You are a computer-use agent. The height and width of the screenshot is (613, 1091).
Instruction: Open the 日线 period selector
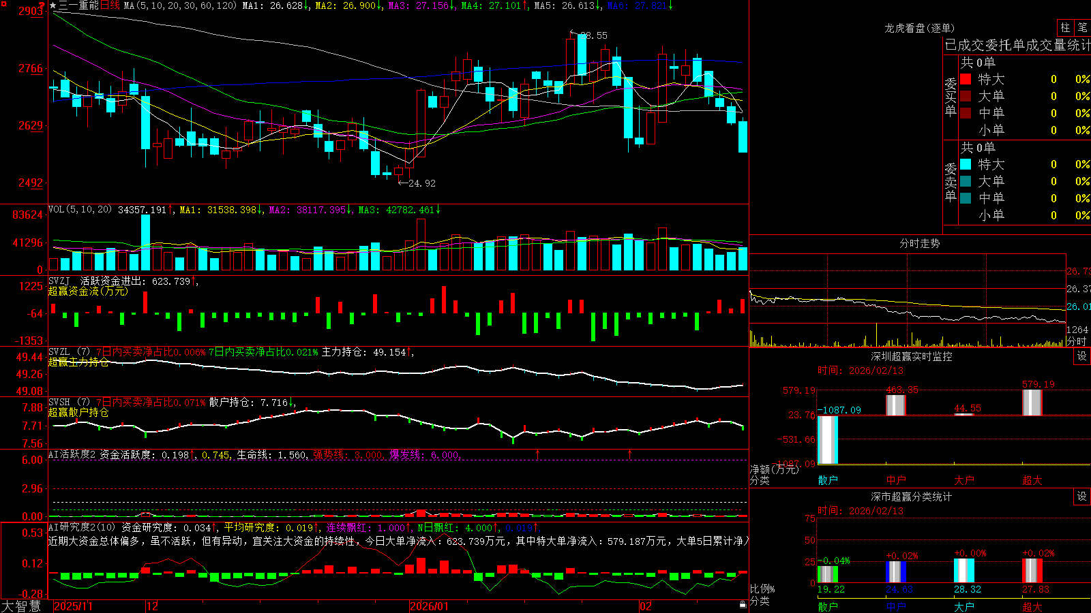[x=110, y=5]
